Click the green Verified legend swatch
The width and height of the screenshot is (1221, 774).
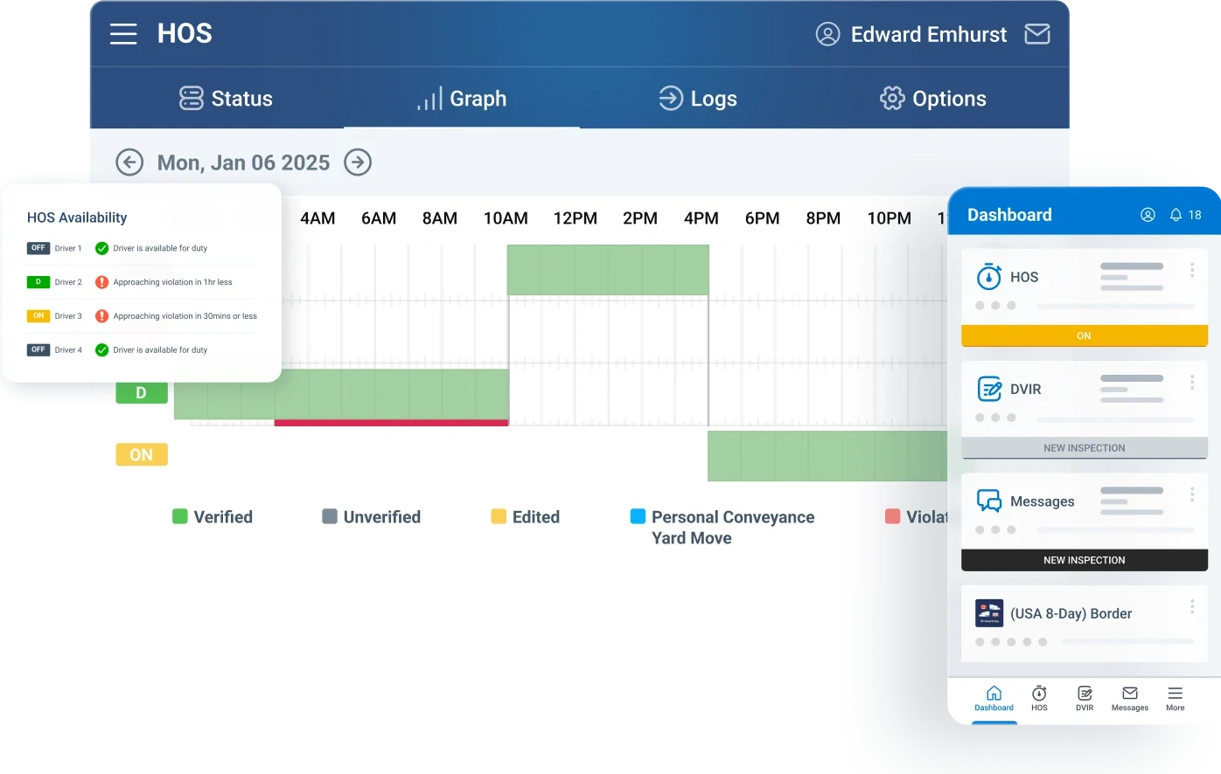[180, 516]
